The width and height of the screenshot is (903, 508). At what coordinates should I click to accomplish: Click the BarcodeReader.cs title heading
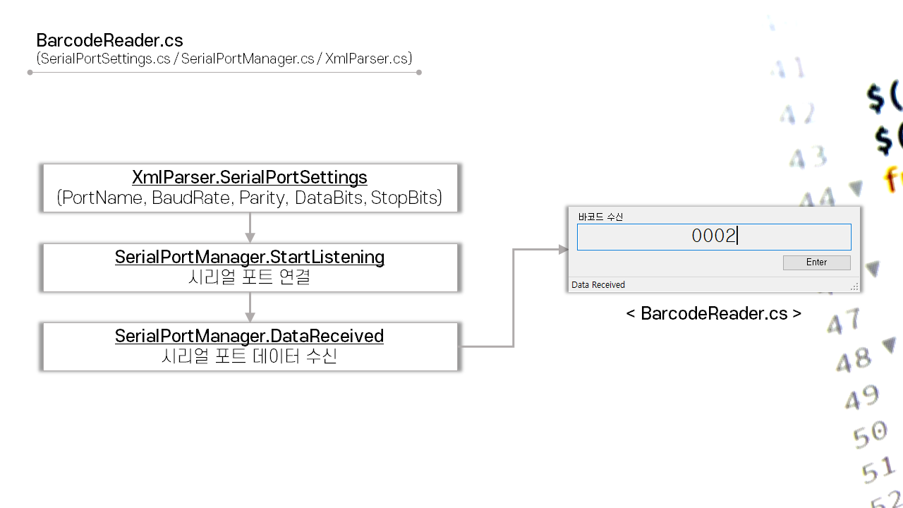pyautogui.click(x=109, y=41)
